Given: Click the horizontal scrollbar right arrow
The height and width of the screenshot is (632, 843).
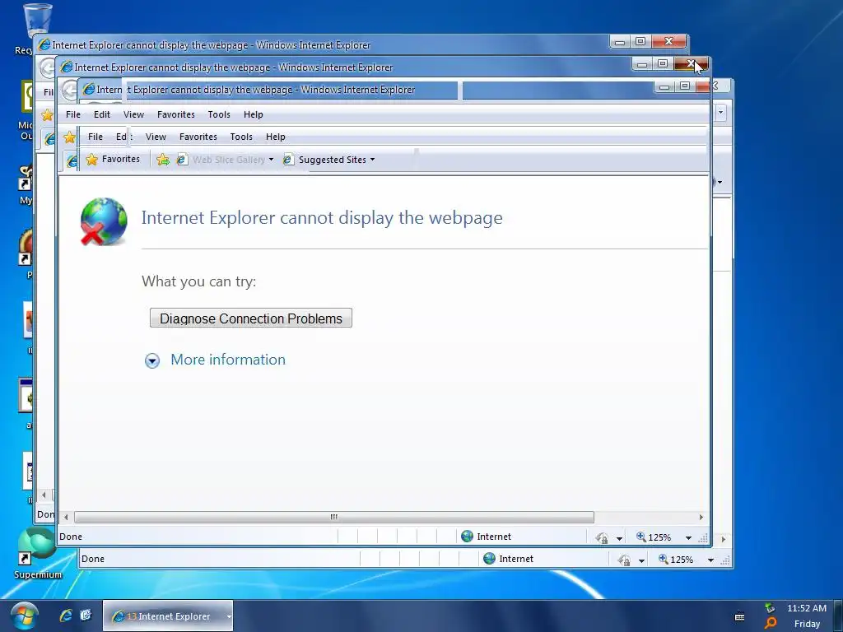Looking at the screenshot, I should click(x=701, y=517).
